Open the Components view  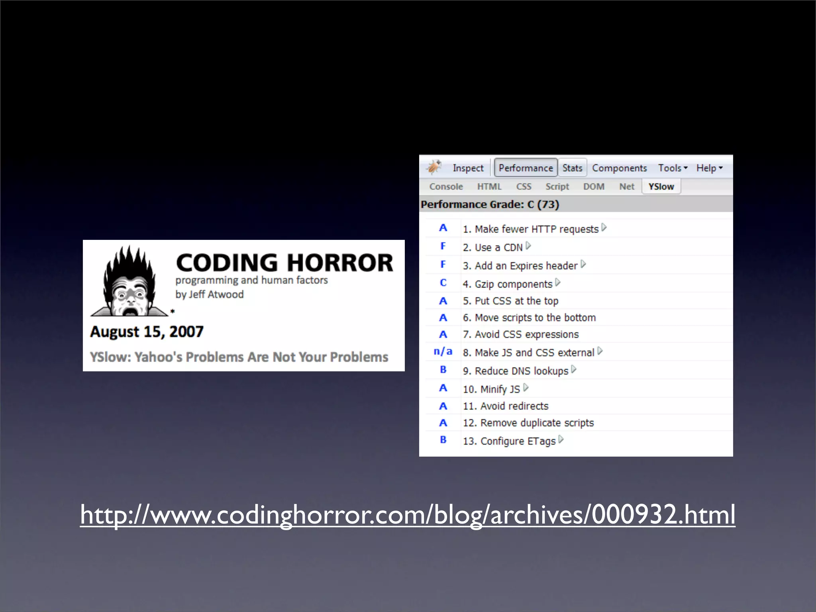pyautogui.click(x=619, y=168)
